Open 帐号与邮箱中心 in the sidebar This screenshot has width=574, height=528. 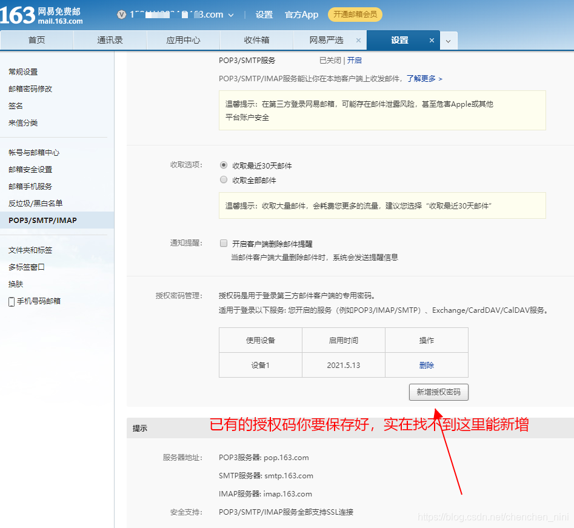click(x=34, y=152)
